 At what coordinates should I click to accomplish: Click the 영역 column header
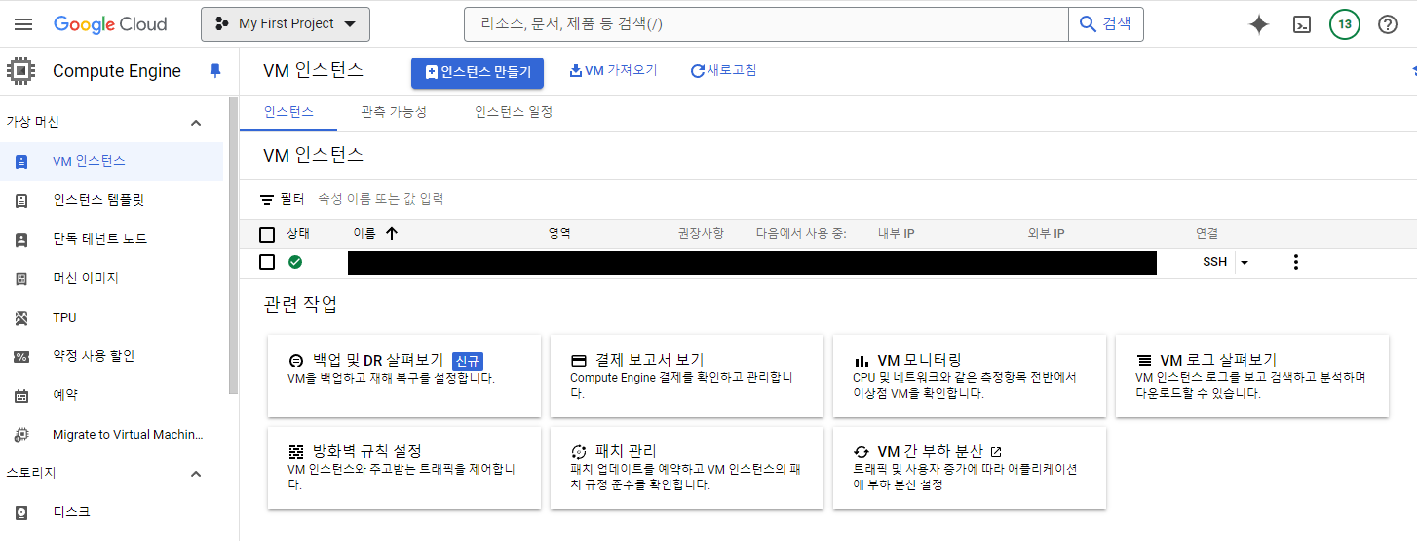point(559,234)
